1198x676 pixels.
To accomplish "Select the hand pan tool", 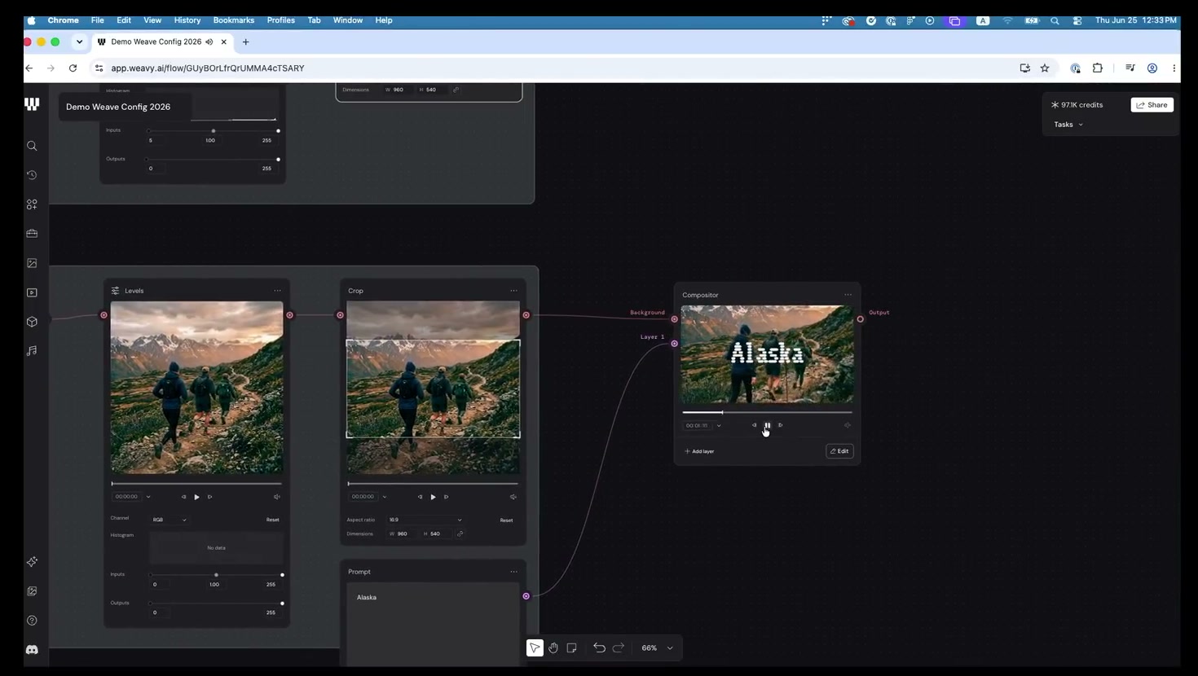I will pyautogui.click(x=553, y=647).
